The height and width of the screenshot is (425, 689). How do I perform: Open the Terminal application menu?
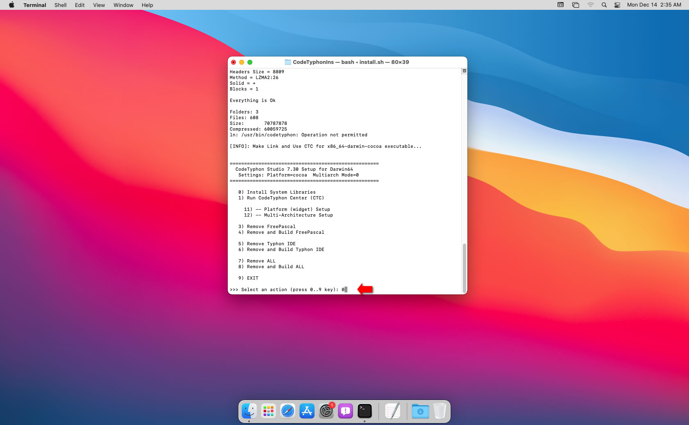[35, 5]
